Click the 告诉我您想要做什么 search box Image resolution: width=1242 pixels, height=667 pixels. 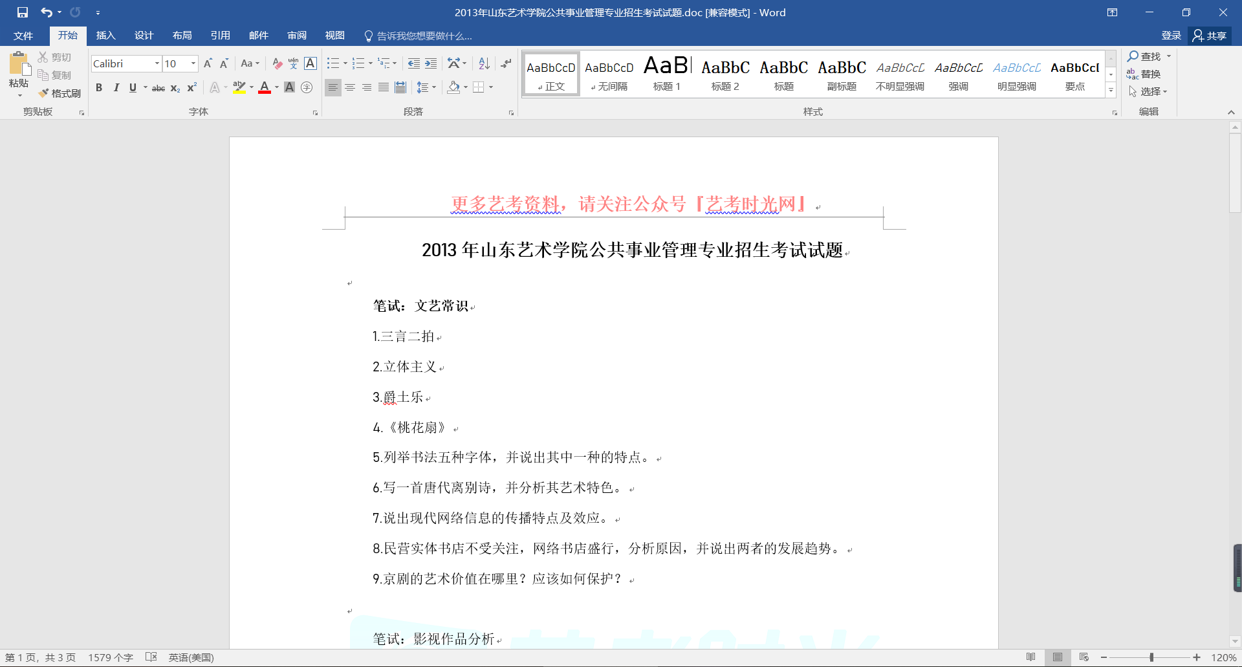(424, 36)
